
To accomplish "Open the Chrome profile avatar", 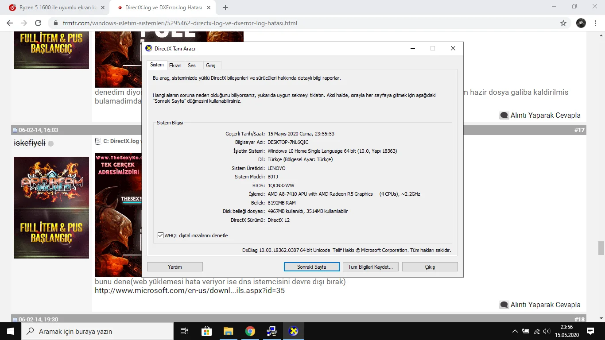I will pyautogui.click(x=581, y=23).
